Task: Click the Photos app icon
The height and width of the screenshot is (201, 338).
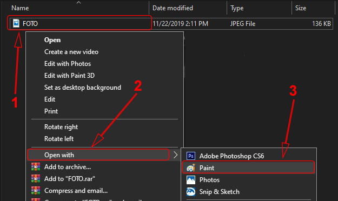Action: 191,180
